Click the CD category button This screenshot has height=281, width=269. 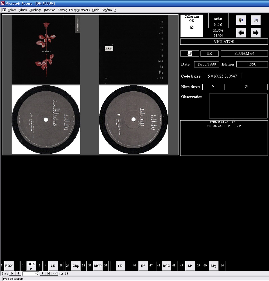pyautogui.click(x=53, y=266)
